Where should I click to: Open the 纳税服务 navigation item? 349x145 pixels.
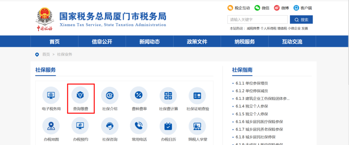245,41
